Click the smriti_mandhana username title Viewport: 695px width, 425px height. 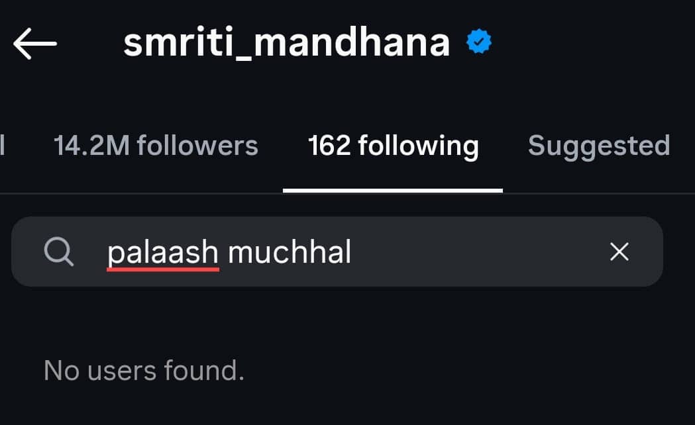(x=286, y=44)
